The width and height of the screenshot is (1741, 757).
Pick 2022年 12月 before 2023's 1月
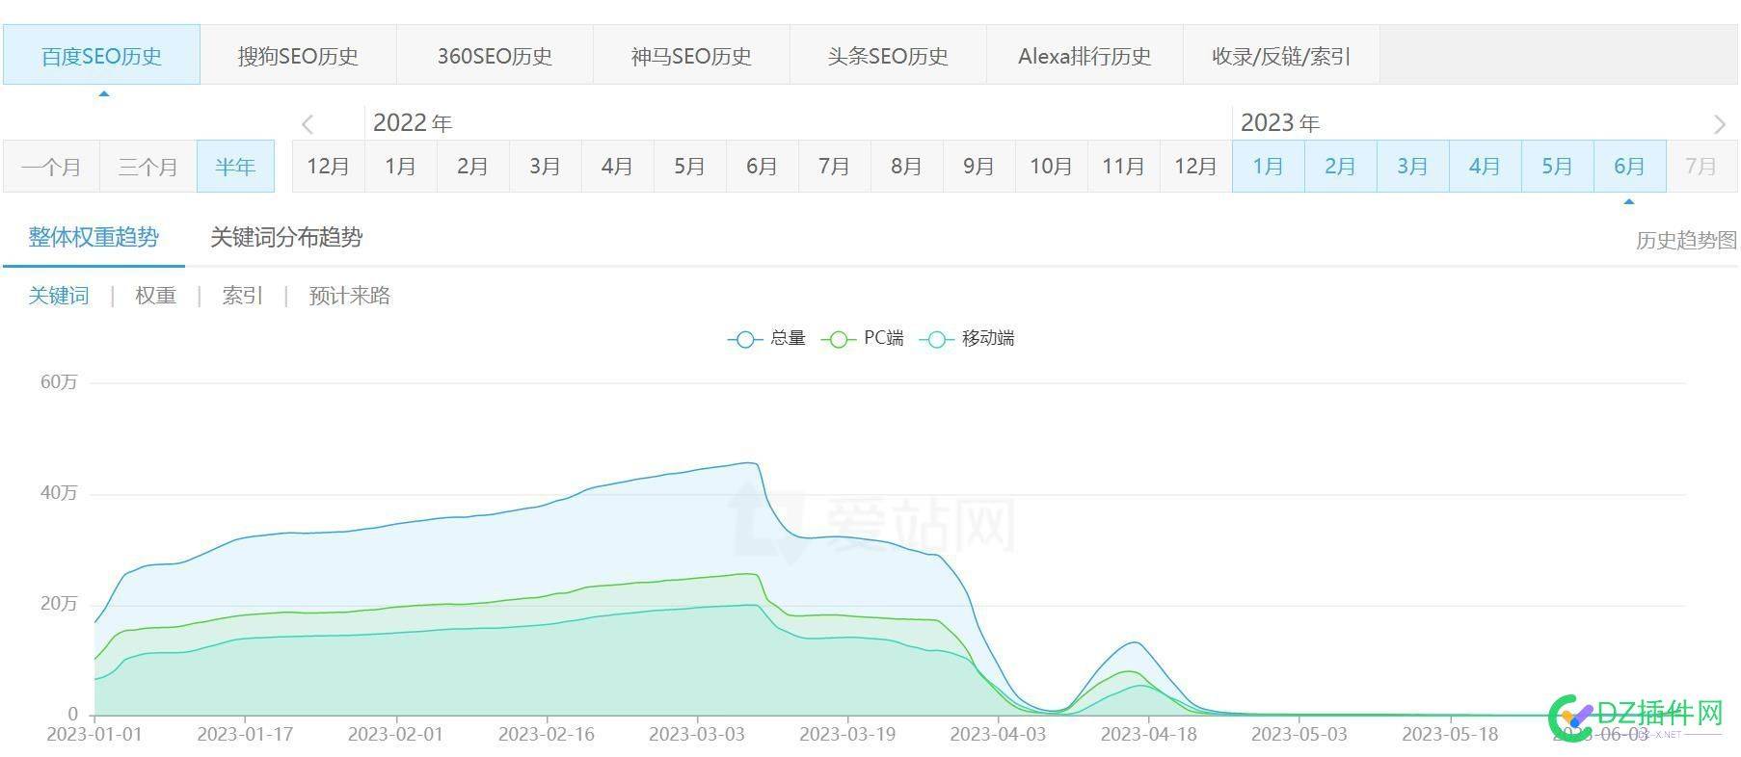[1195, 167]
